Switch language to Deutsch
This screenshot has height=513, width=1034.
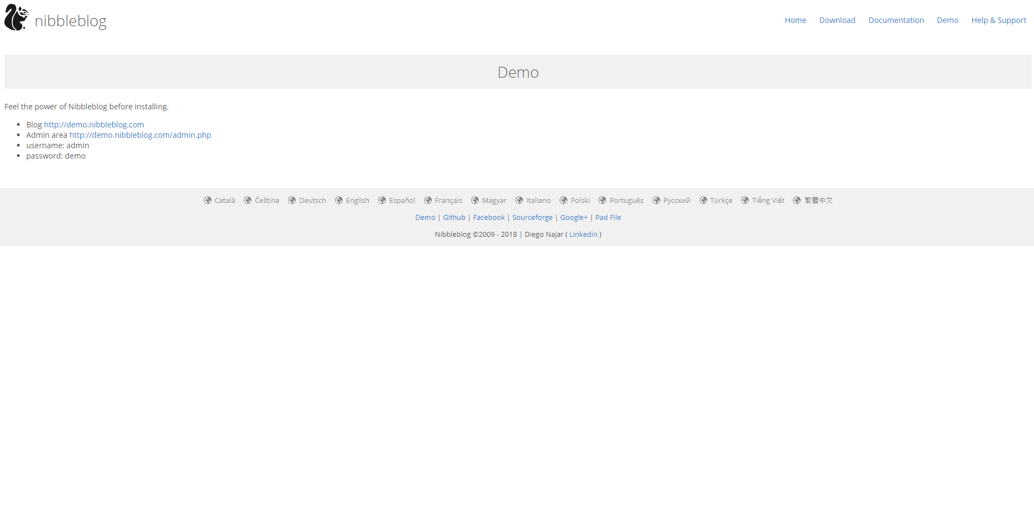[313, 201]
